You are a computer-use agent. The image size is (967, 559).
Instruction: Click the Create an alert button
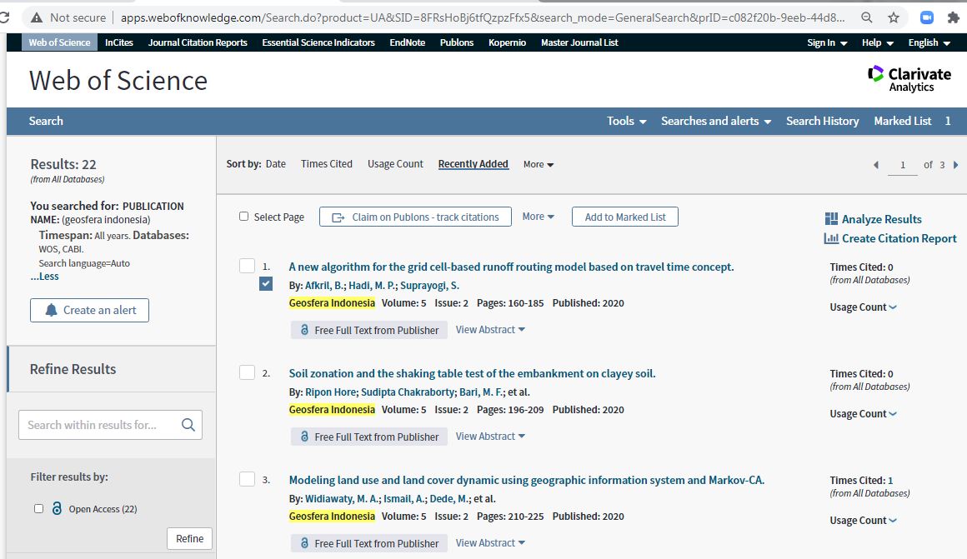click(x=89, y=310)
